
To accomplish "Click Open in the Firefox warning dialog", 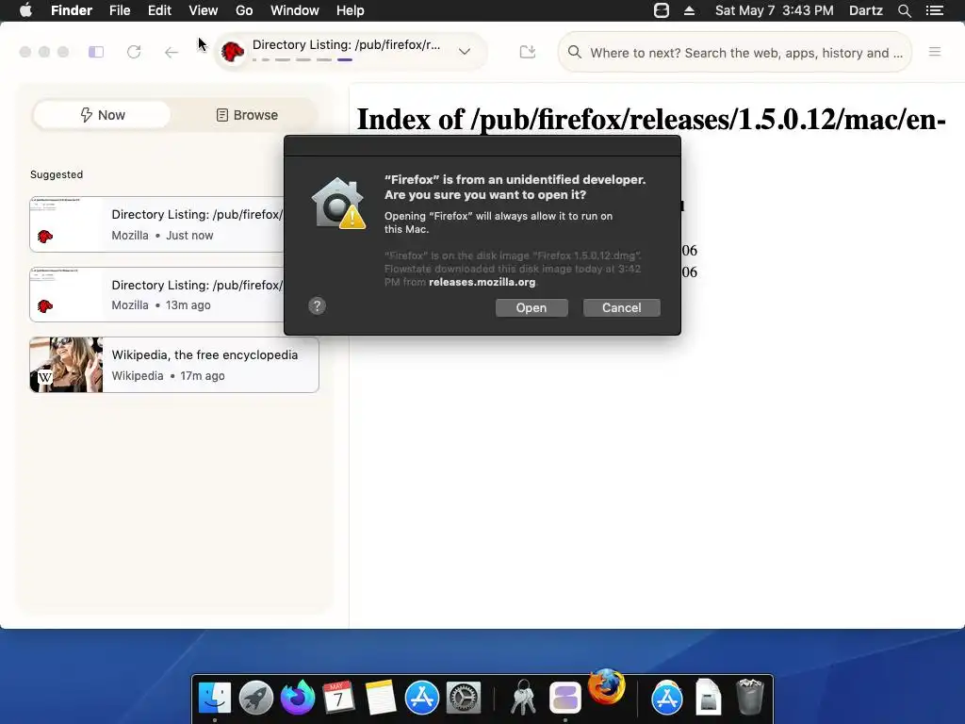I will (532, 308).
